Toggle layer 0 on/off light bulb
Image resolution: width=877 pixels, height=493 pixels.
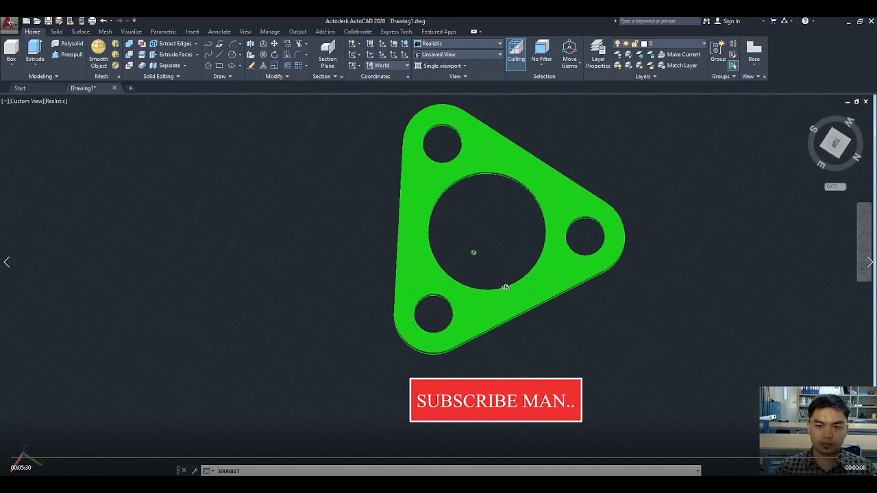tap(617, 43)
